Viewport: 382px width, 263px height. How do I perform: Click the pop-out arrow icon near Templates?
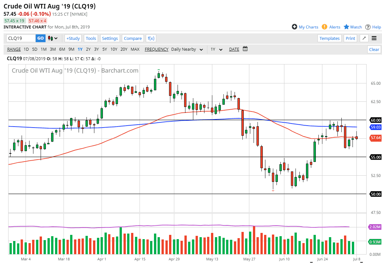pos(364,38)
